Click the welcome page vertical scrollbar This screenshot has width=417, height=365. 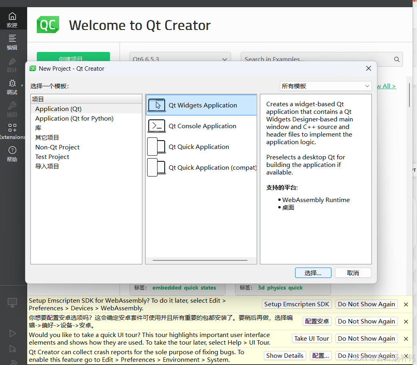click(x=409, y=95)
